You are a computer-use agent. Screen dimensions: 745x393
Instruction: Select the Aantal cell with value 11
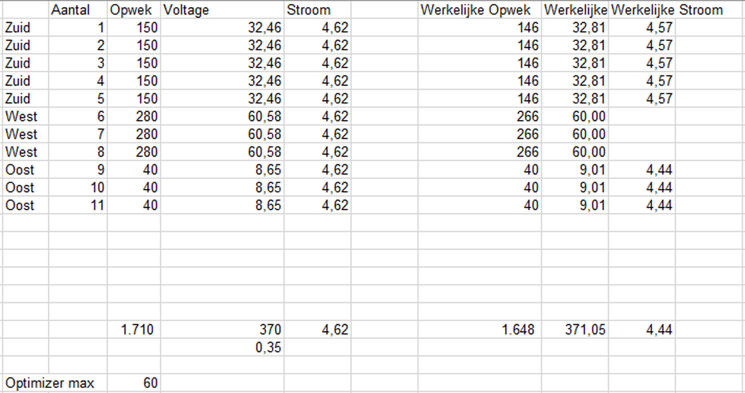[78, 205]
